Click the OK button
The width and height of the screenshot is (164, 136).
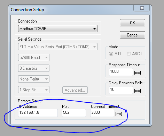132,23
